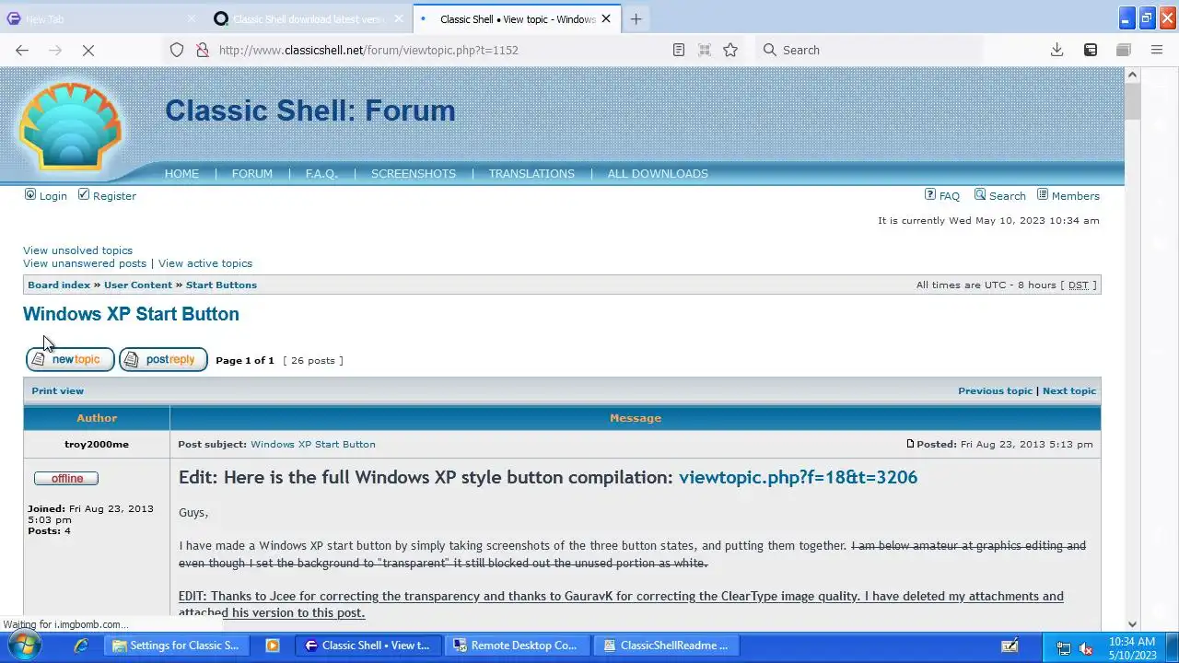
Task: Click the small post icon beside Posted date
Action: [x=910, y=444]
